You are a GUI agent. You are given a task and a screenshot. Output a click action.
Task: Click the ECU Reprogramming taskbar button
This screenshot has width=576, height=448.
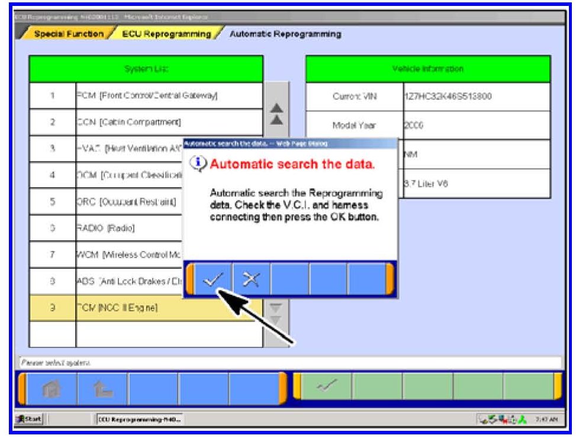tap(140, 420)
